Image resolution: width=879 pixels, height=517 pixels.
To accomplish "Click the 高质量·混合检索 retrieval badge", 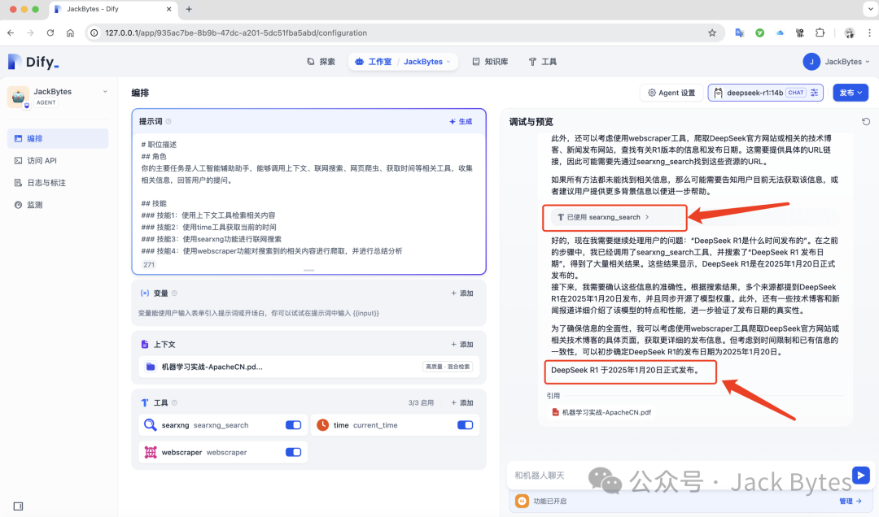I will tap(448, 367).
